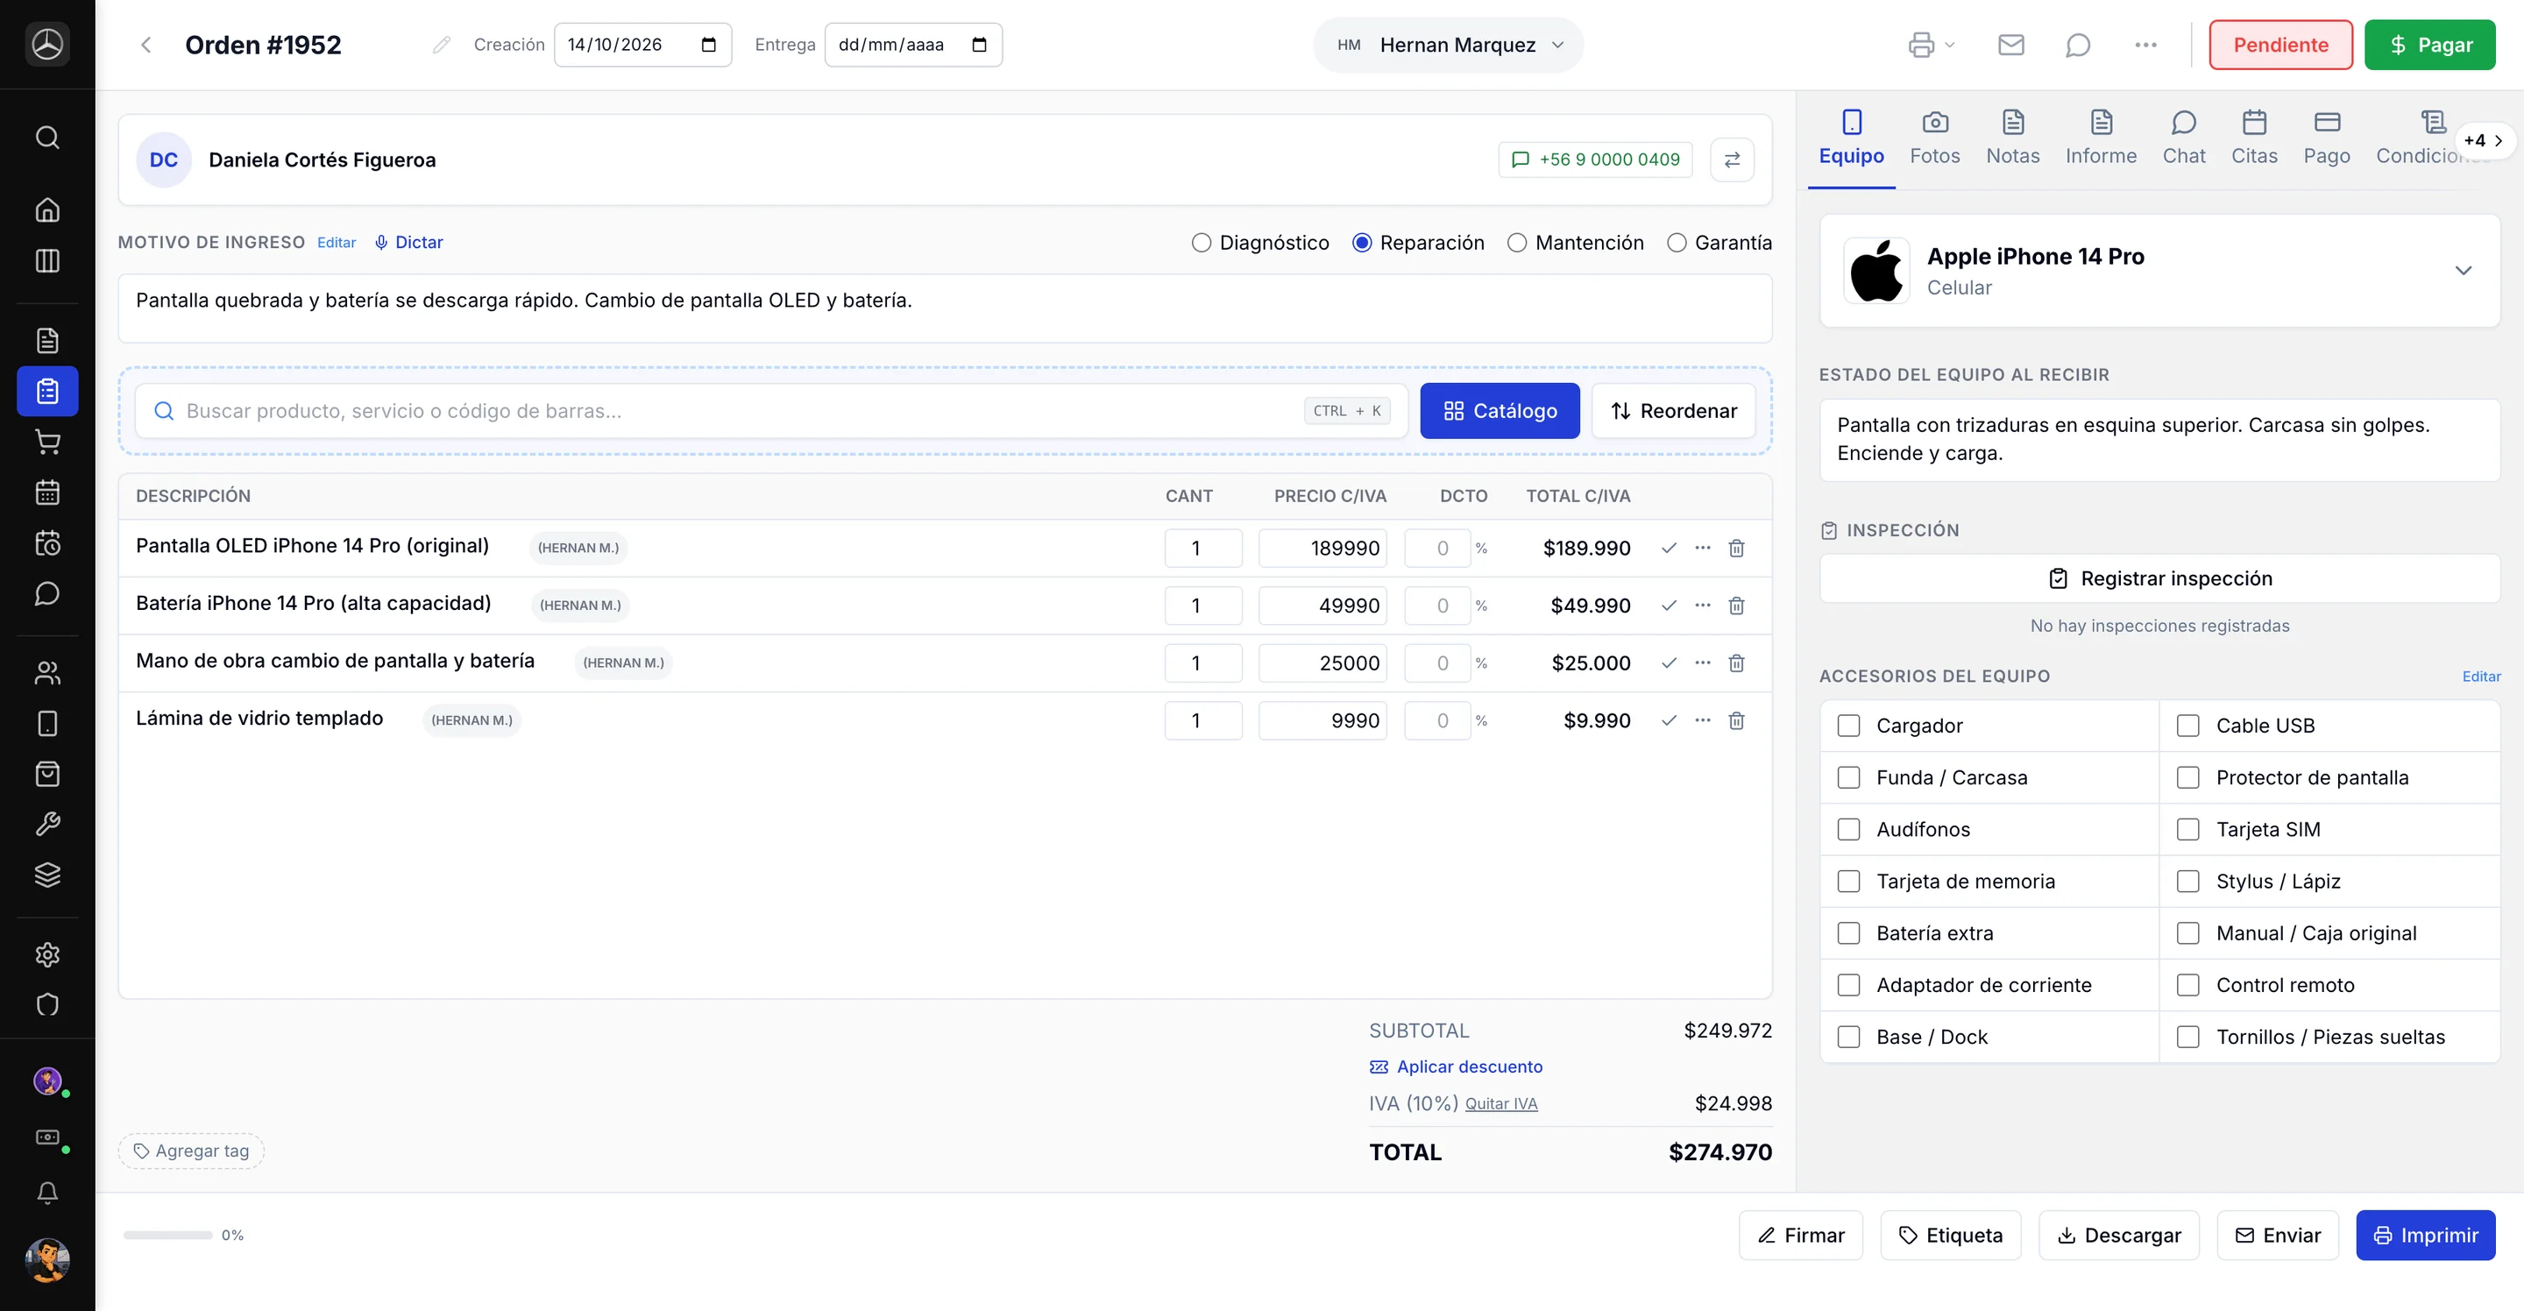Click the 0% progress bar
Image resolution: width=2524 pixels, height=1311 pixels.
(x=167, y=1236)
